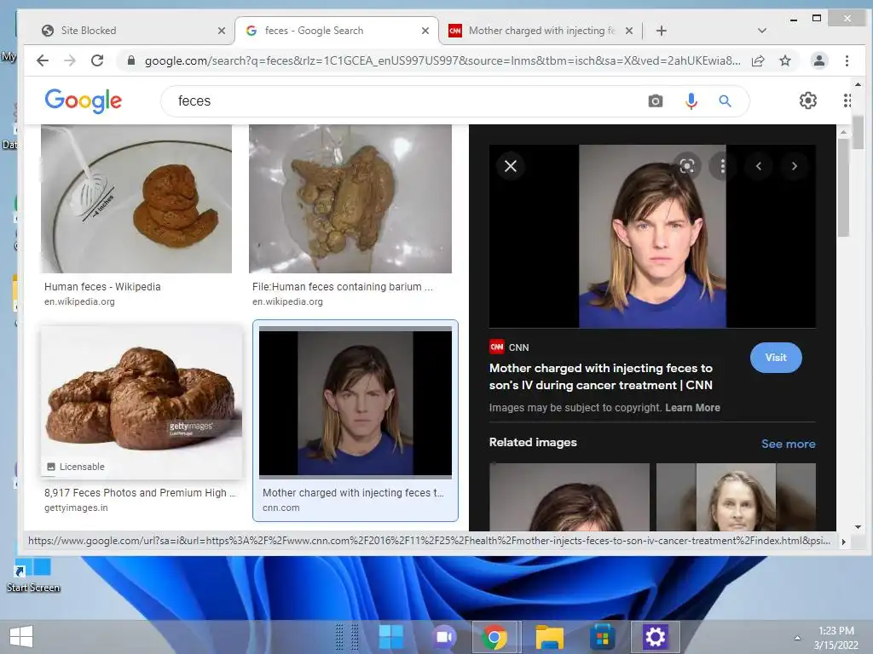This screenshot has height=654, width=873.
Task: Click the Visit button
Action: [x=776, y=358]
